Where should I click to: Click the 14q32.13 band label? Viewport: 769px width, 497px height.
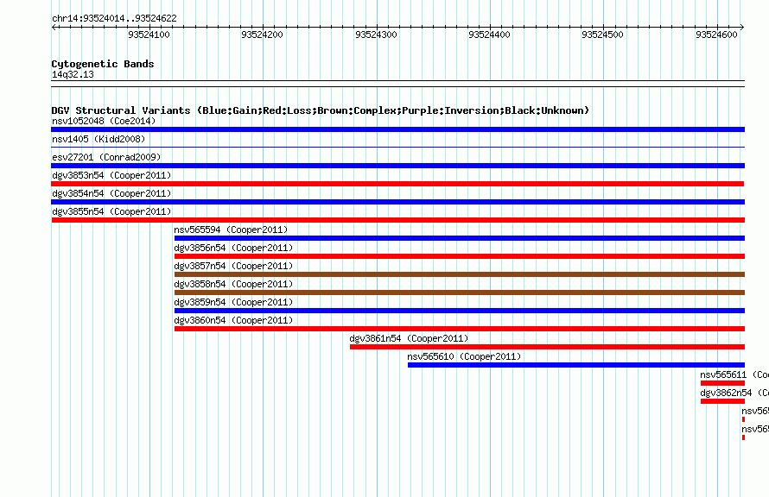[73, 74]
